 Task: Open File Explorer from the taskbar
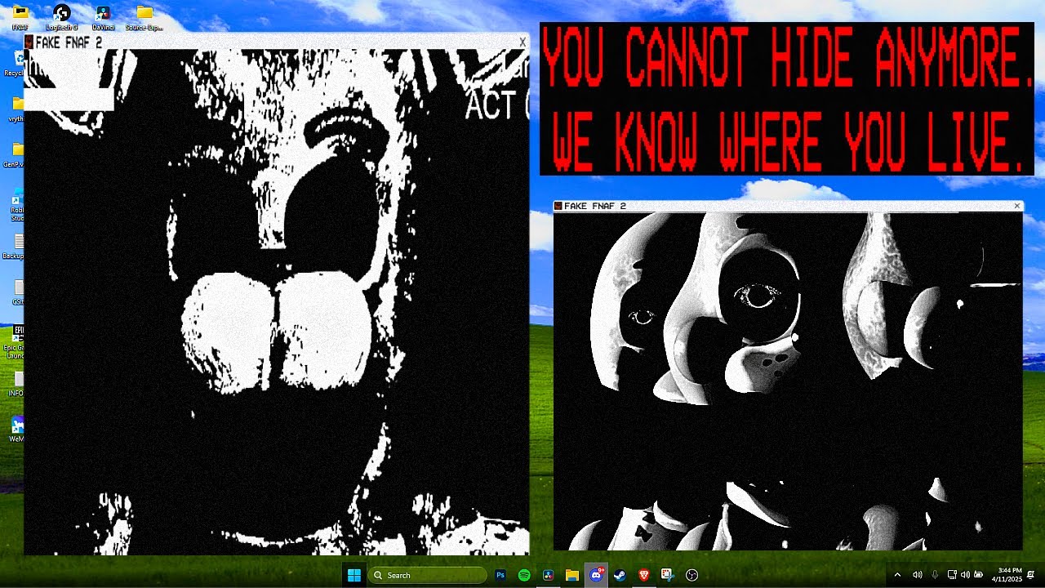pyautogui.click(x=572, y=575)
